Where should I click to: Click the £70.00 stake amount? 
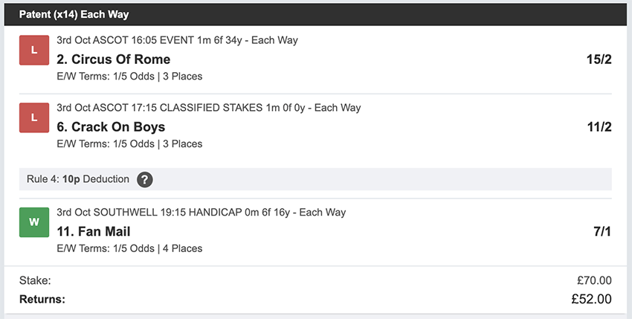pyautogui.click(x=594, y=280)
